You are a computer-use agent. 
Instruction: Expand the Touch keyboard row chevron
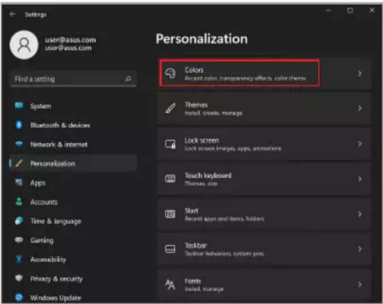[x=359, y=179]
